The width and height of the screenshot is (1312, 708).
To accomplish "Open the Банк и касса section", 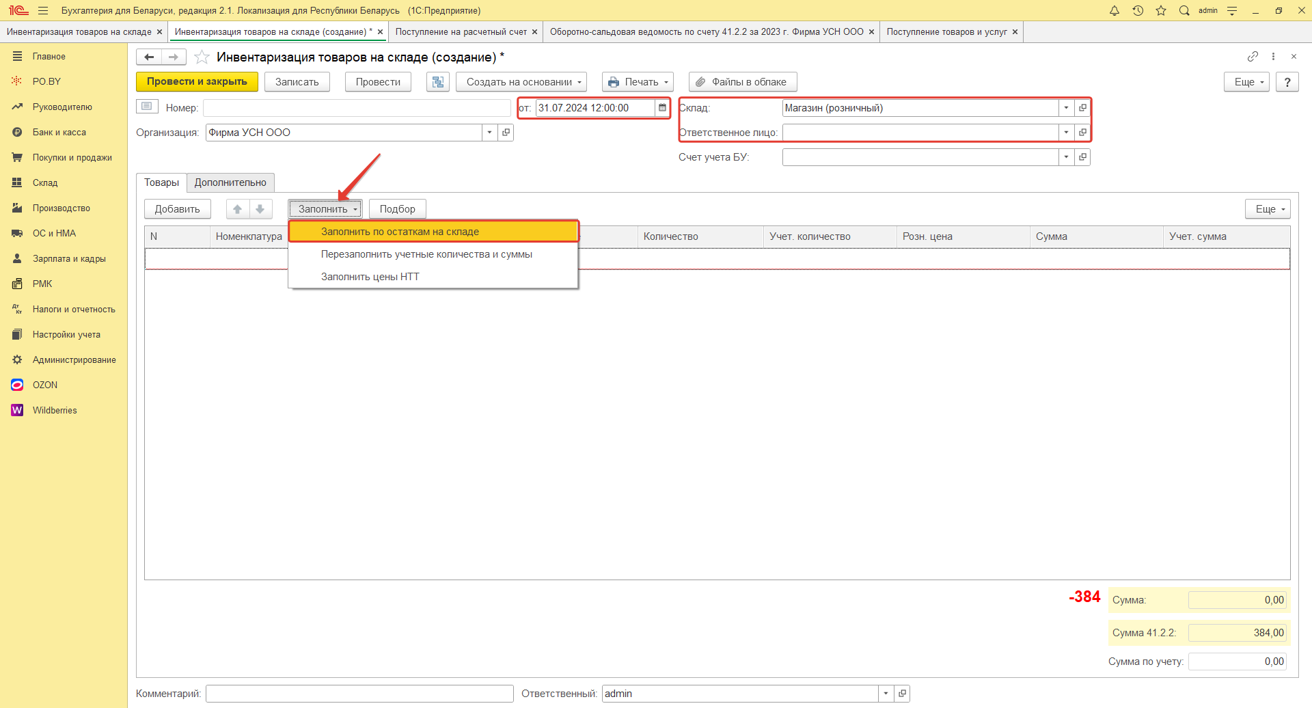I will pos(59,132).
